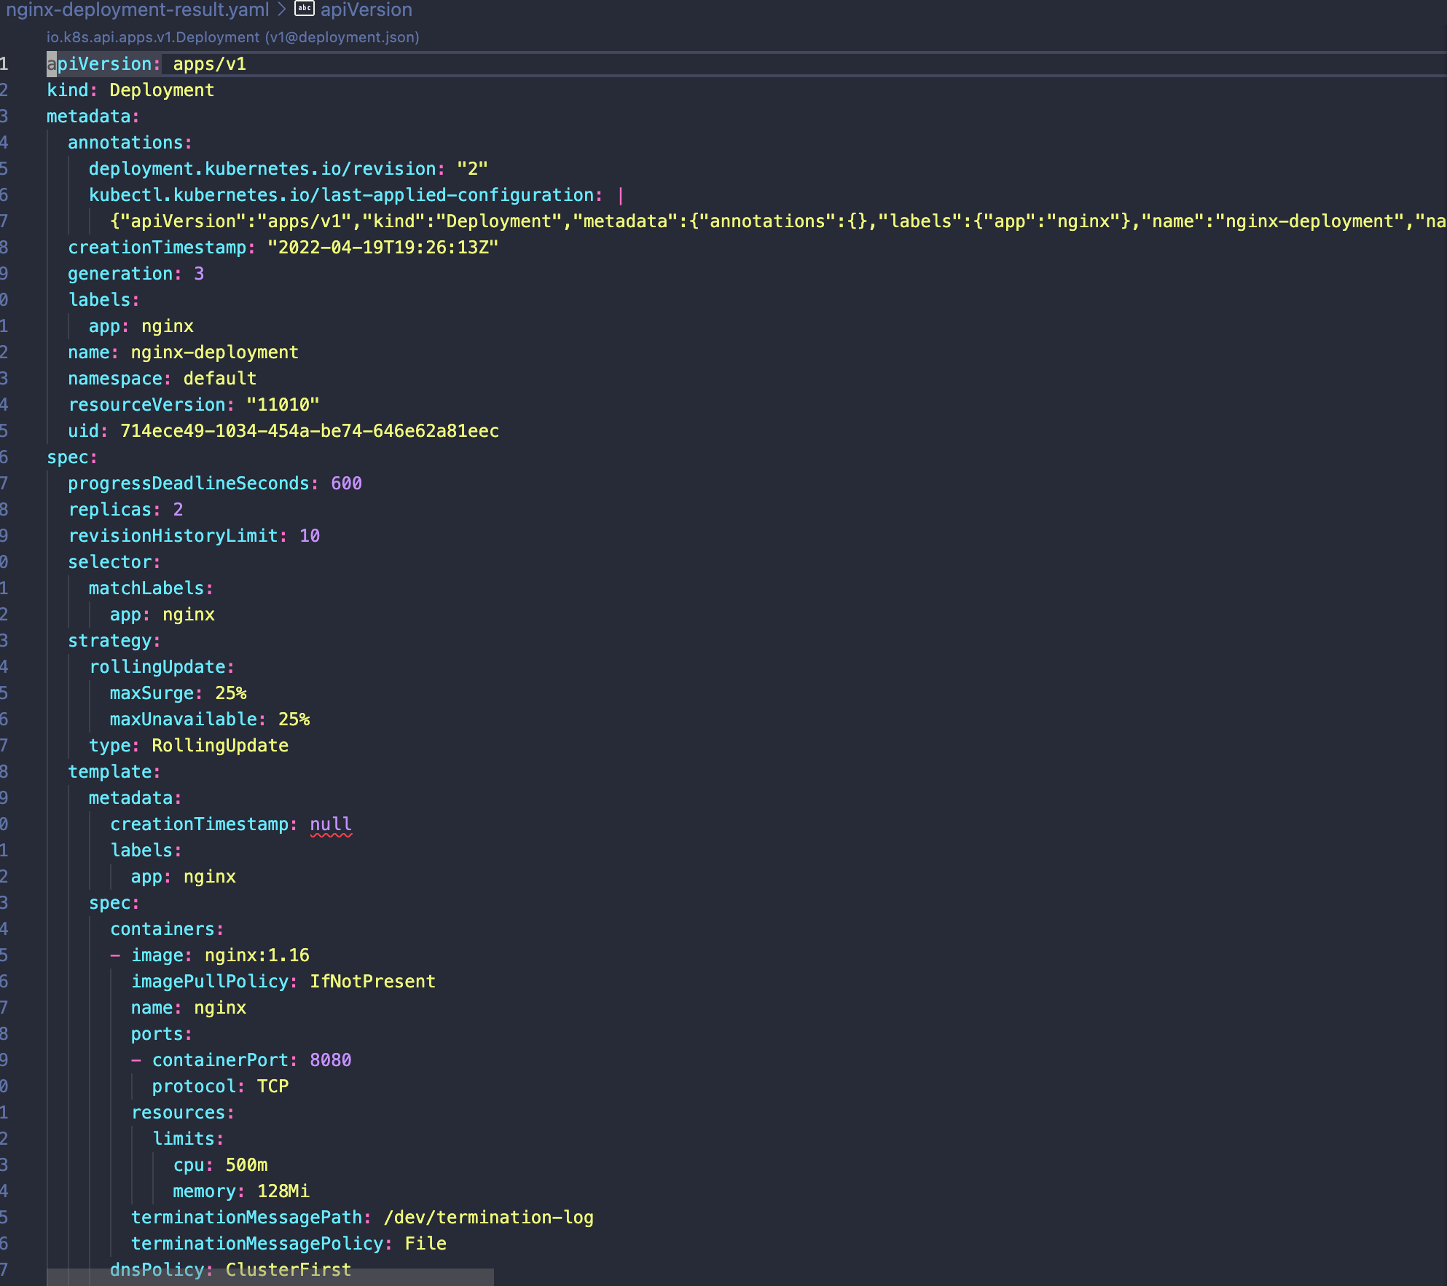Click the replicas value 2
Viewport: 1447px width, 1286px height.
pyautogui.click(x=178, y=510)
